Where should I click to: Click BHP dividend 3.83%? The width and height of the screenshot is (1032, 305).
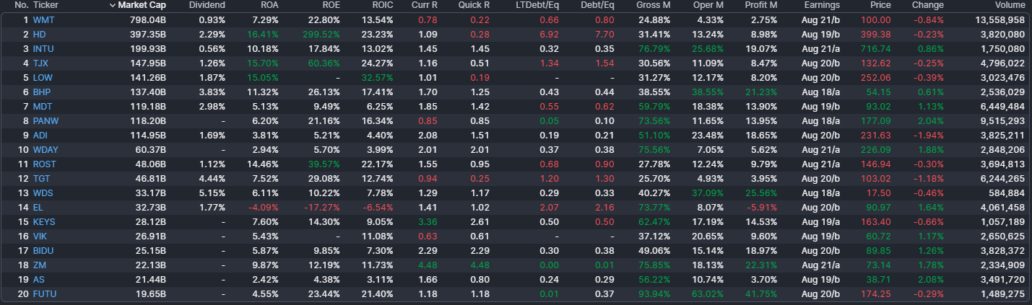212,92
